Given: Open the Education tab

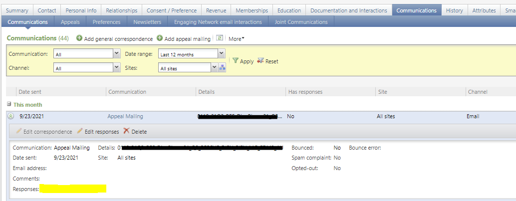Looking at the screenshot, I should click(x=289, y=10).
